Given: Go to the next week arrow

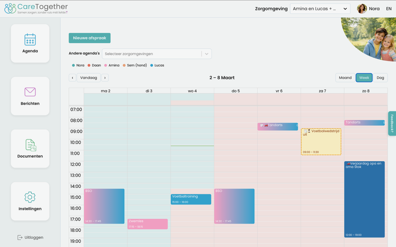Looking at the screenshot, I should coord(105,78).
